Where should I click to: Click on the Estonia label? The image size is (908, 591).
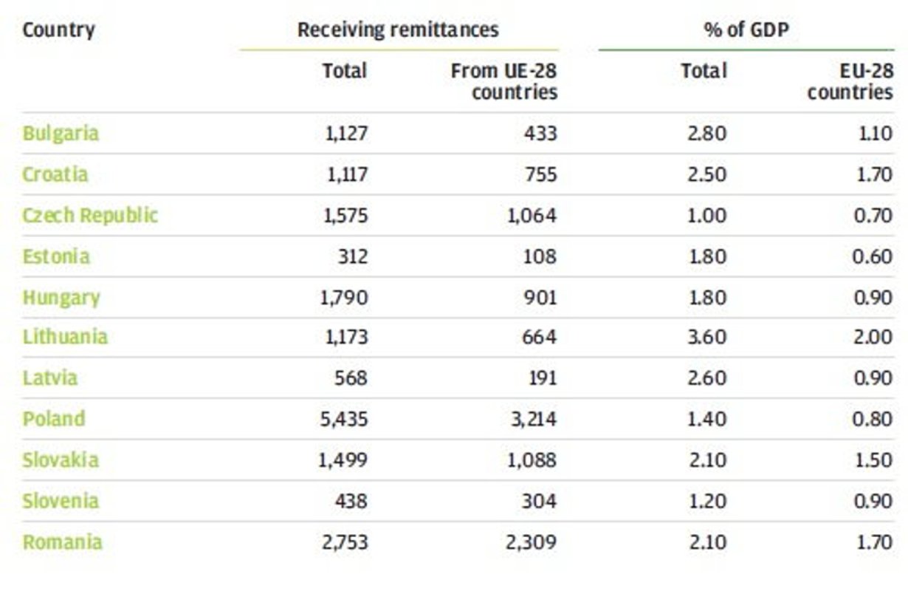(x=56, y=257)
